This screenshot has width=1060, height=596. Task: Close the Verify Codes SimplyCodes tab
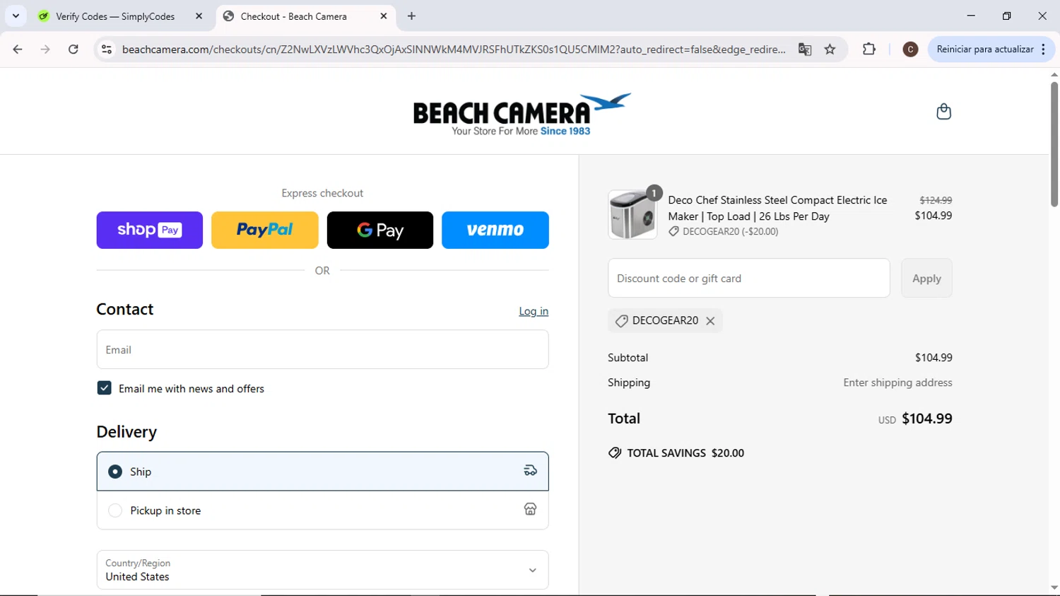click(x=199, y=16)
